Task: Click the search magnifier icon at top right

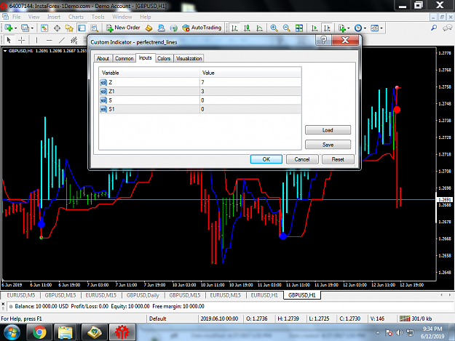Action: (x=434, y=28)
